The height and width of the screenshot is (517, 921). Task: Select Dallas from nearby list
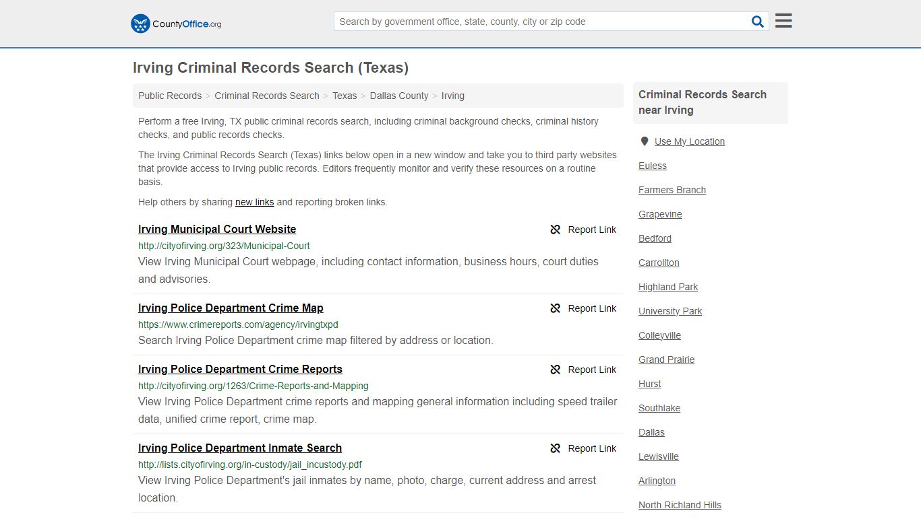(x=651, y=432)
